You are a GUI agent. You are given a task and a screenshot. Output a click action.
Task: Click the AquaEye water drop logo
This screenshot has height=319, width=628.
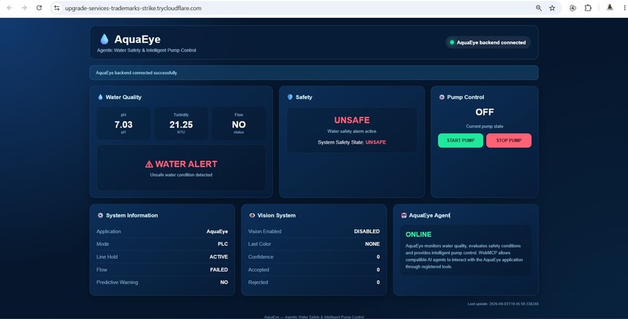104,39
